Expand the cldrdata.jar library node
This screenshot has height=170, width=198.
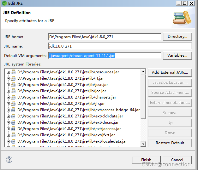click(x=8, y=116)
